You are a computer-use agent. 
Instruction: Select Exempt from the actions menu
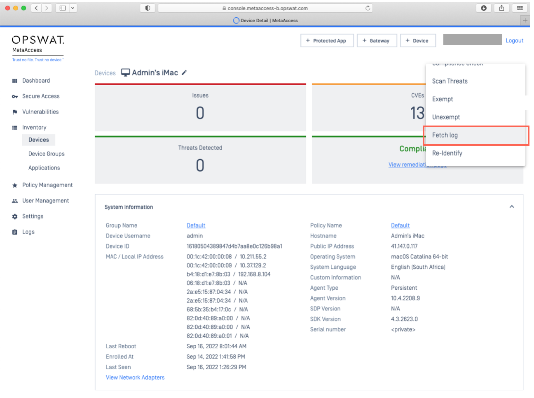(x=475, y=99)
